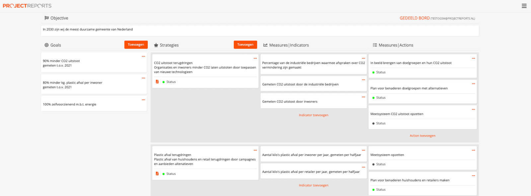Open options menu on CO2 uitstoot terugdringen strategy

pyautogui.click(x=255, y=58)
